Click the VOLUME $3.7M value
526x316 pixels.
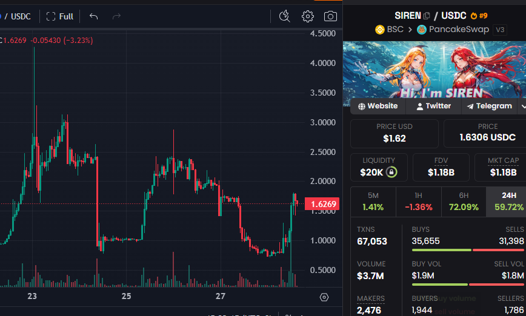coord(370,276)
